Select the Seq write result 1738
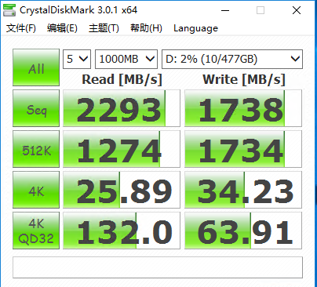Viewport: 317px width, 287px height. tap(243, 108)
